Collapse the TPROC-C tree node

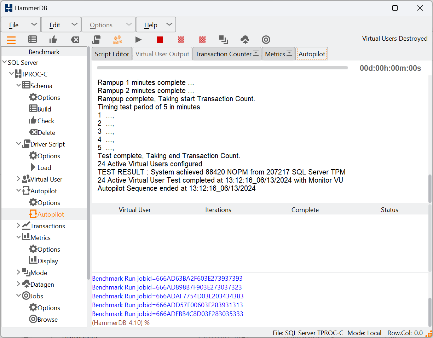click(12, 74)
